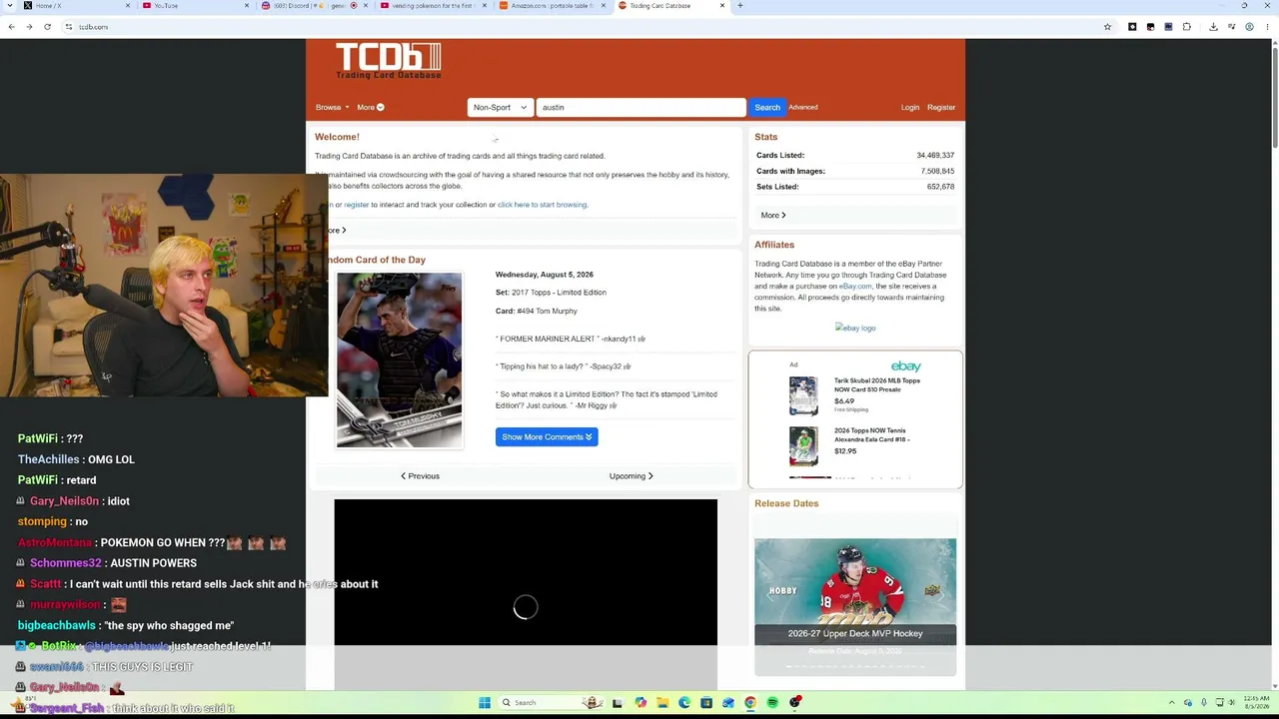Reload the page with the refresh icon
The width and height of the screenshot is (1279, 719).
tap(47, 27)
